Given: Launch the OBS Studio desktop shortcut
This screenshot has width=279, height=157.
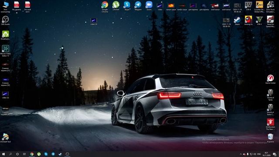Looking at the screenshot, I should click(5, 20).
